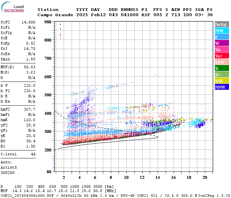This screenshot has width=231, height=198.
Task: Click the yE value 20.0
Action: click(x=31, y=136)
